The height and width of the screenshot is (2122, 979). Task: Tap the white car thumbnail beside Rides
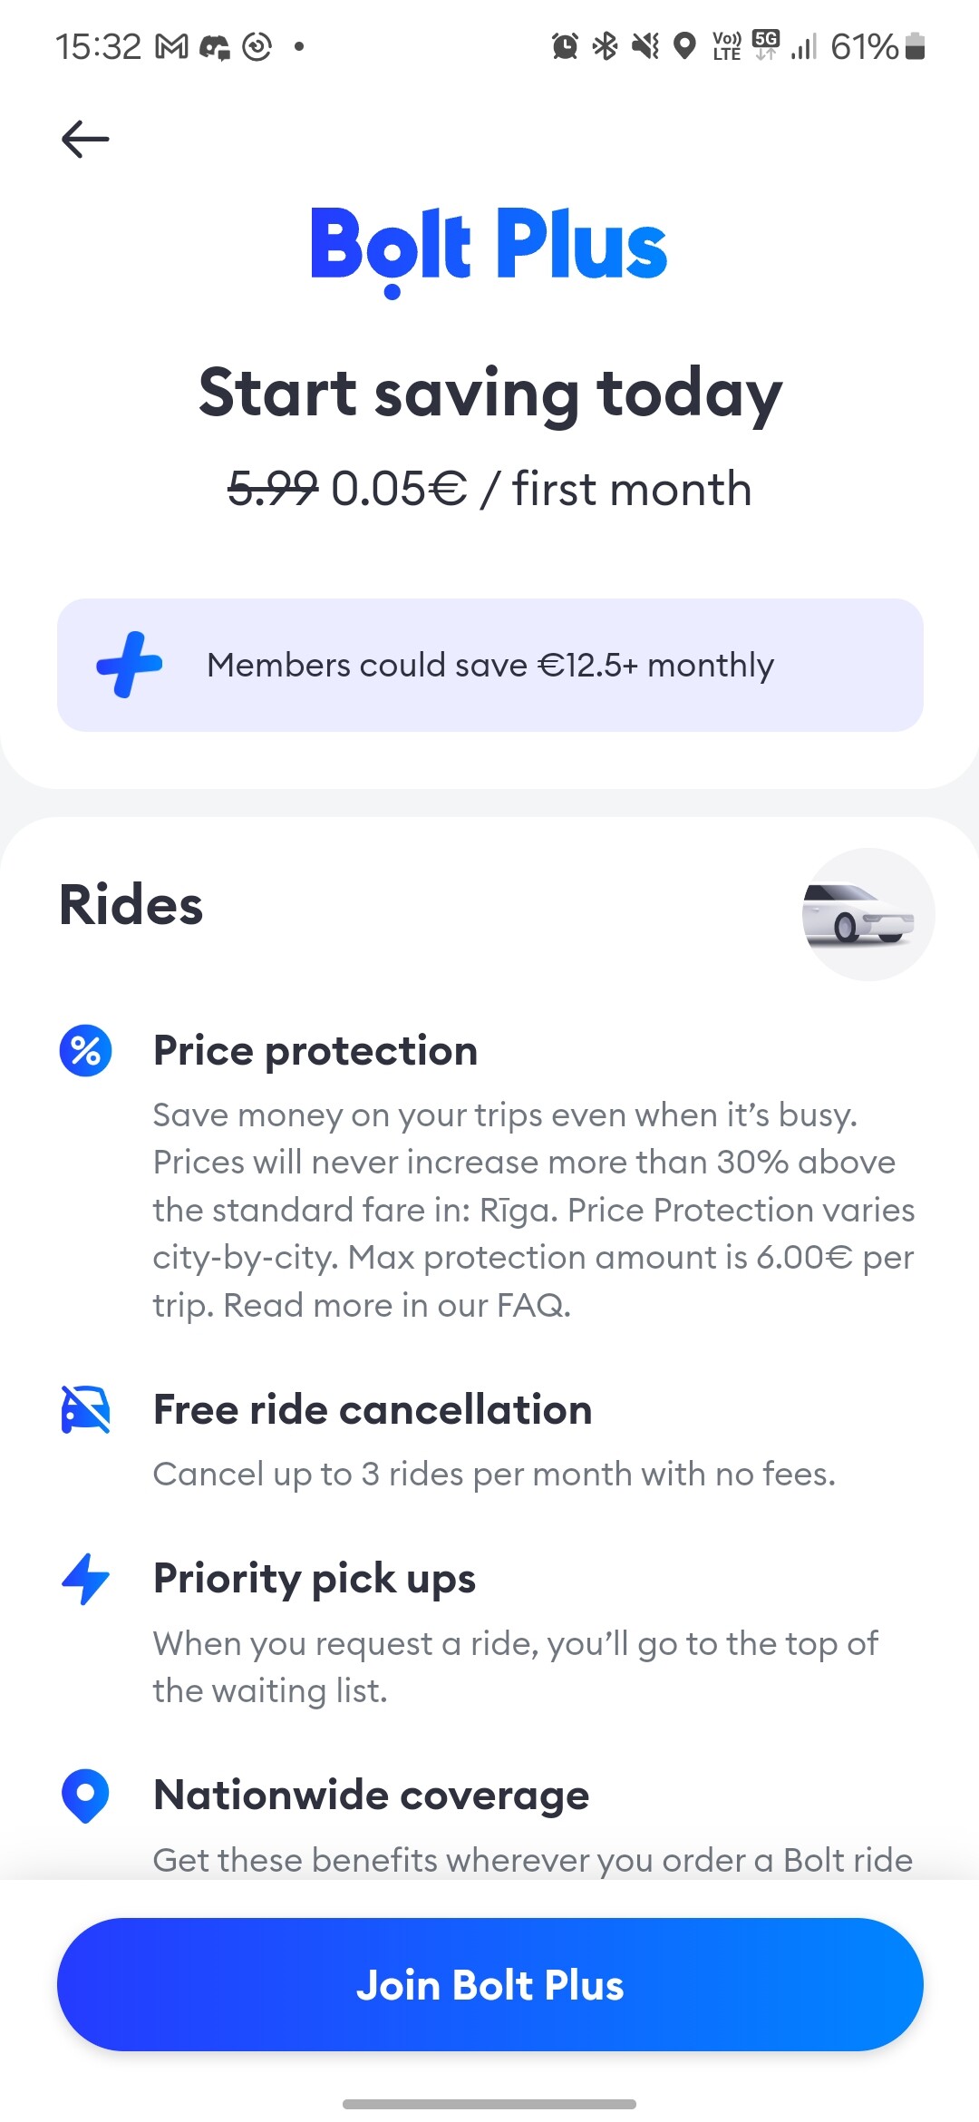[868, 914]
